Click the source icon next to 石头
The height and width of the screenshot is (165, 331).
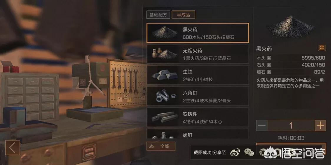[x=269, y=65]
